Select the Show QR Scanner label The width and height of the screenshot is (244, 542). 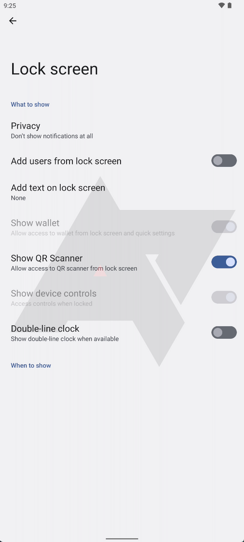(47, 258)
